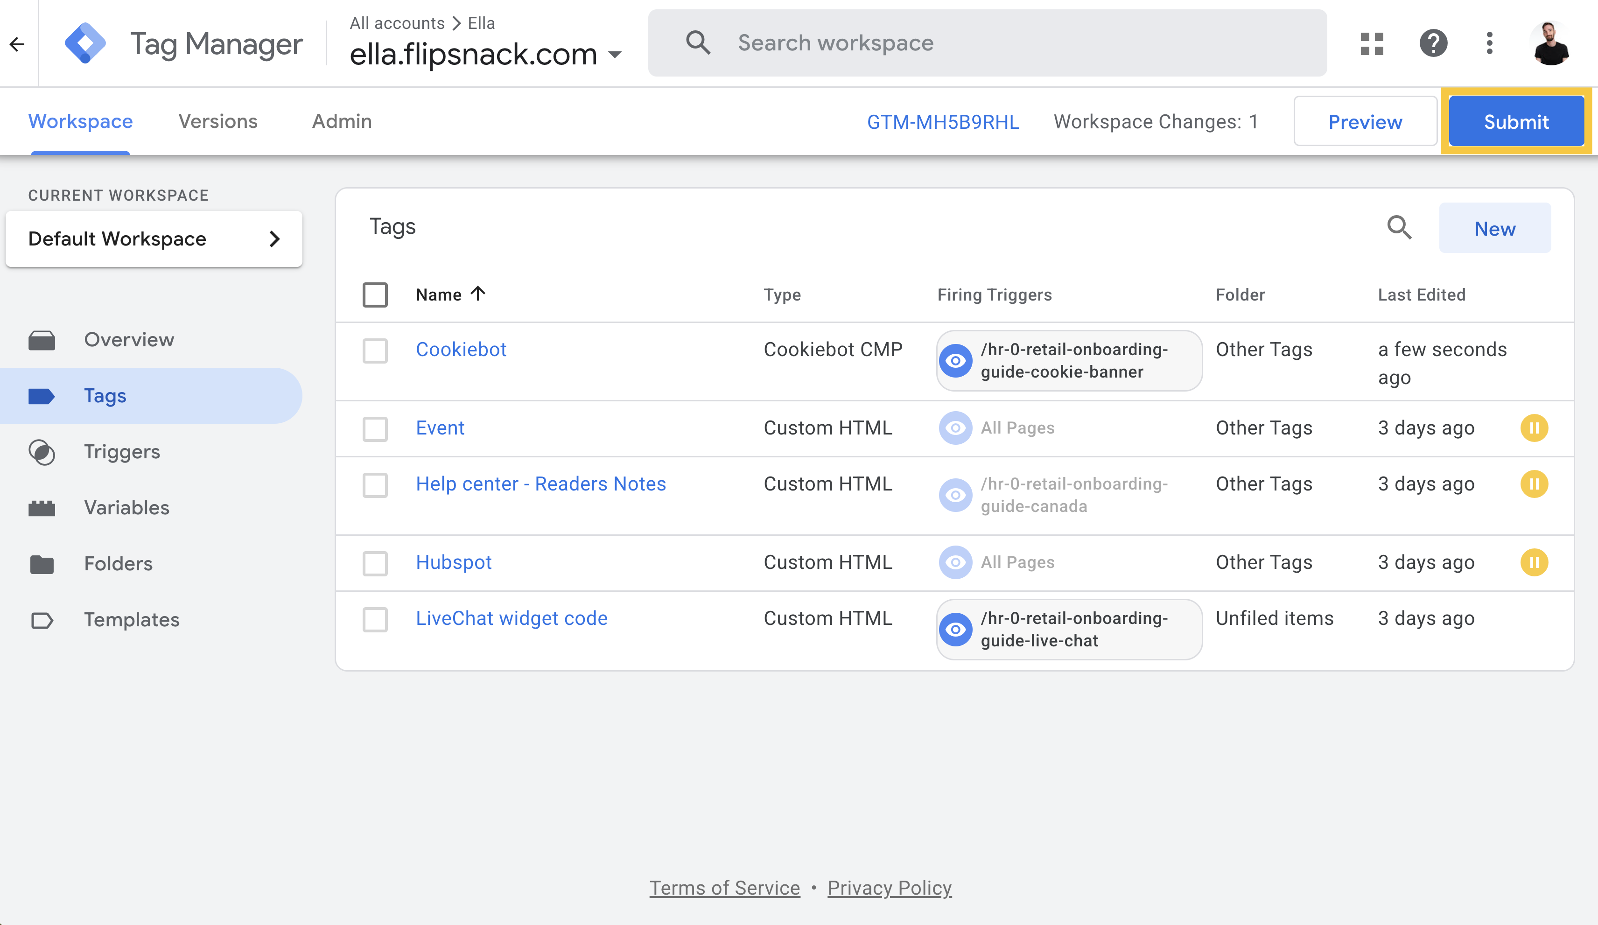Click the Templates sidebar icon
The width and height of the screenshot is (1598, 925).
[42, 620]
